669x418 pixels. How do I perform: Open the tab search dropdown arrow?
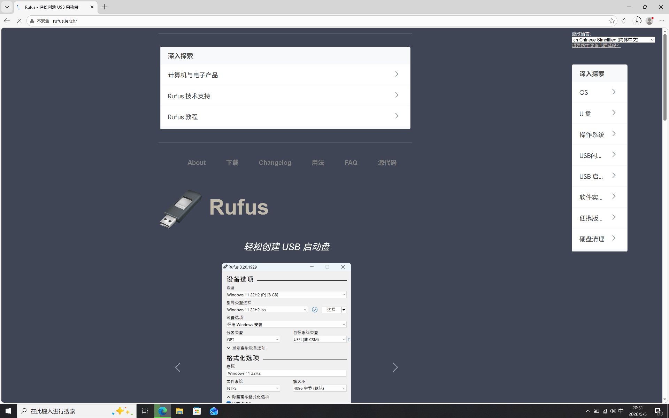click(7, 7)
